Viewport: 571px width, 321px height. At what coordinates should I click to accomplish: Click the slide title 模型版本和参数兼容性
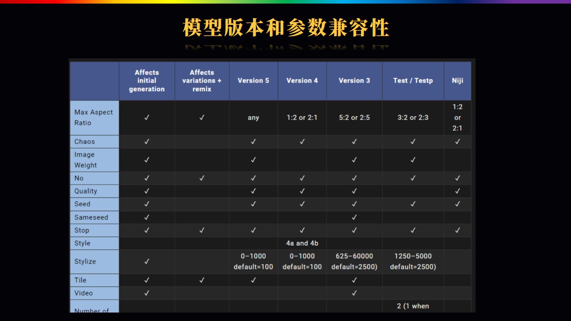[x=285, y=28]
